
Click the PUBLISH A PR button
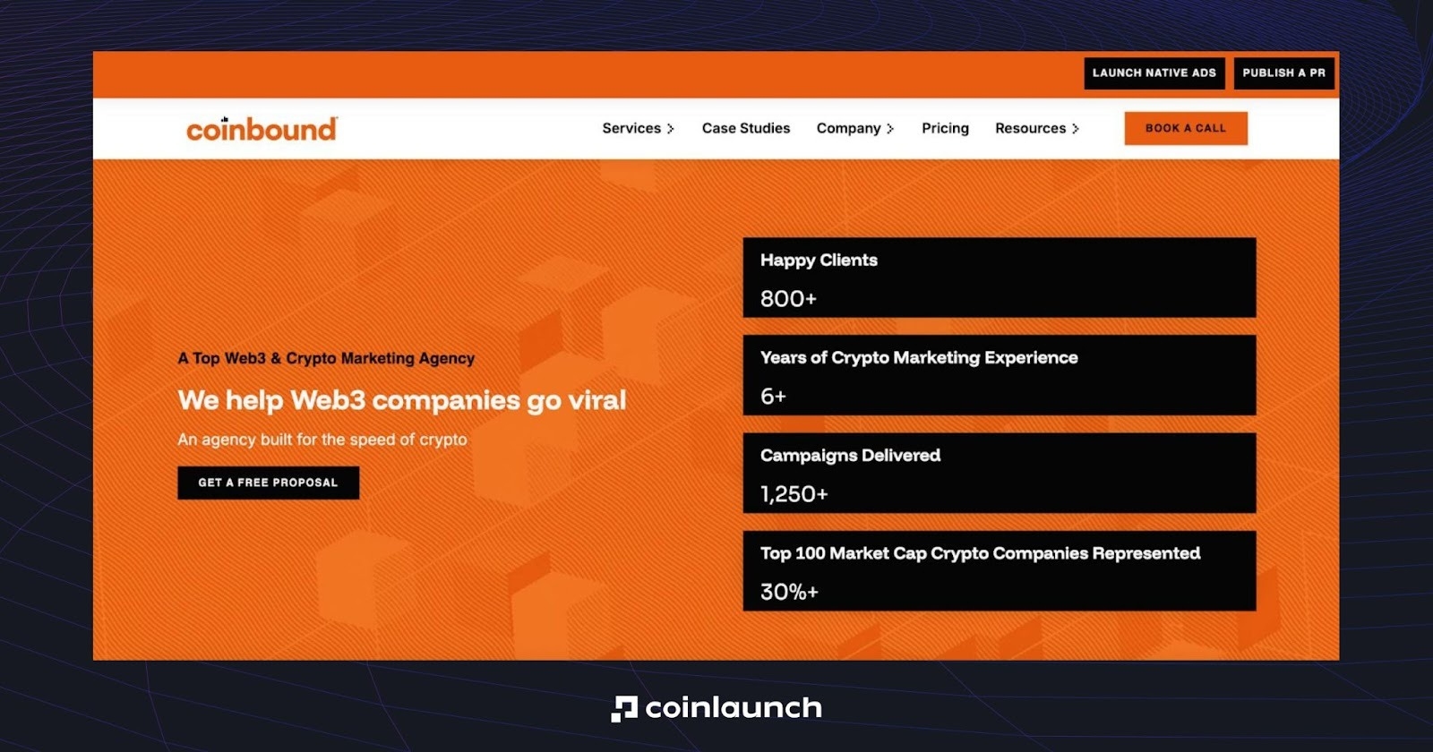tap(1284, 73)
